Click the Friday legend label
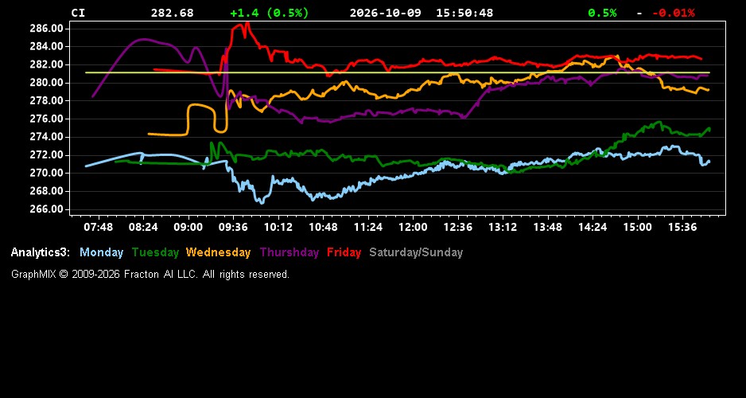This screenshot has width=746, height=398. (x=344, y=252)
